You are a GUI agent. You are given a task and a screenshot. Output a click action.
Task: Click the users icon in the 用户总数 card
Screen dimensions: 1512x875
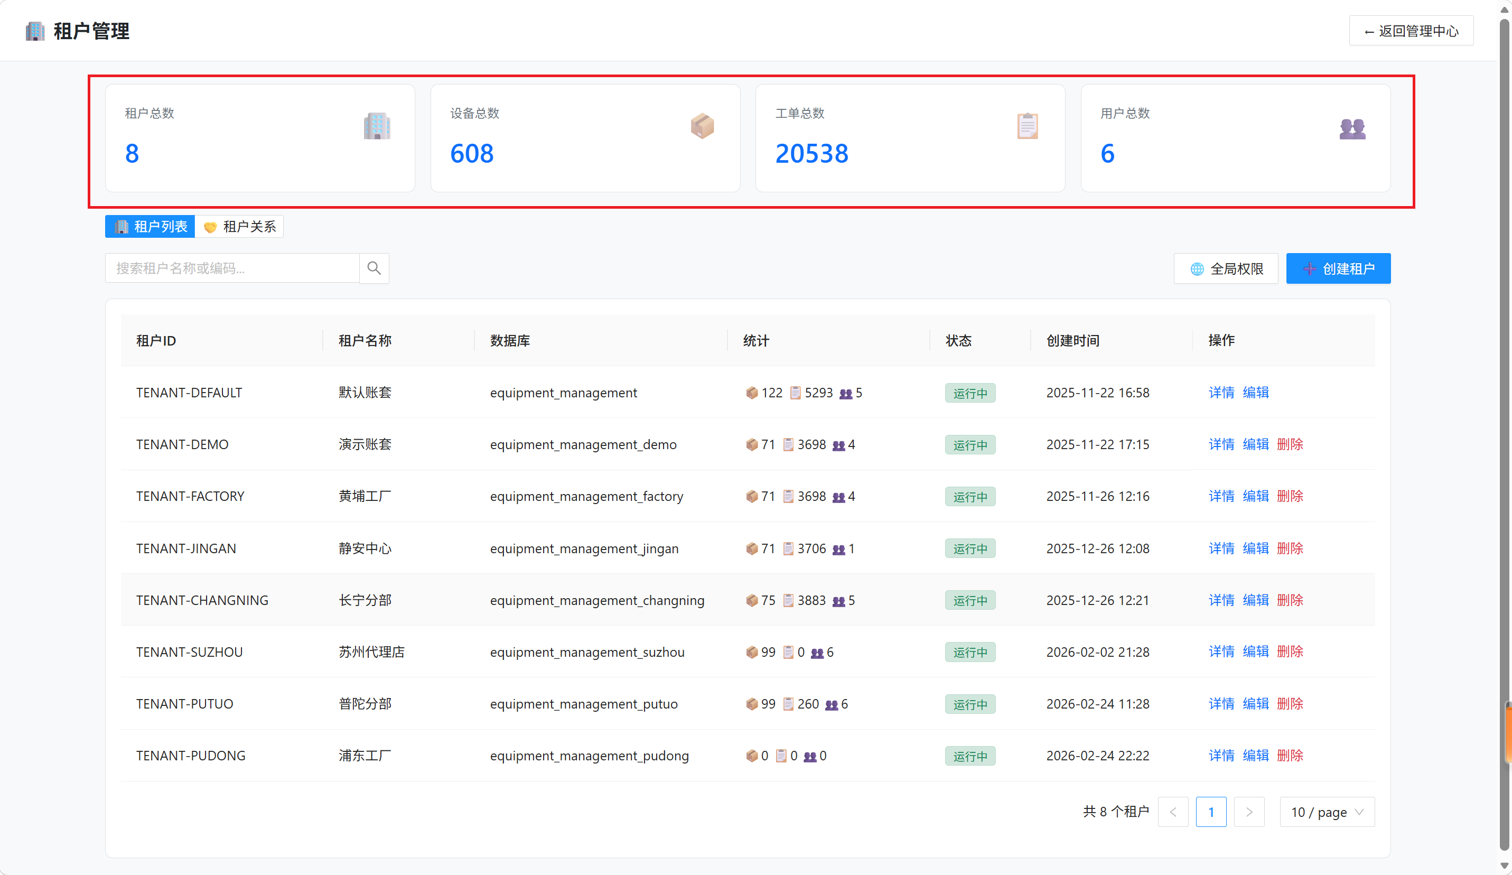click(1352, 128)
